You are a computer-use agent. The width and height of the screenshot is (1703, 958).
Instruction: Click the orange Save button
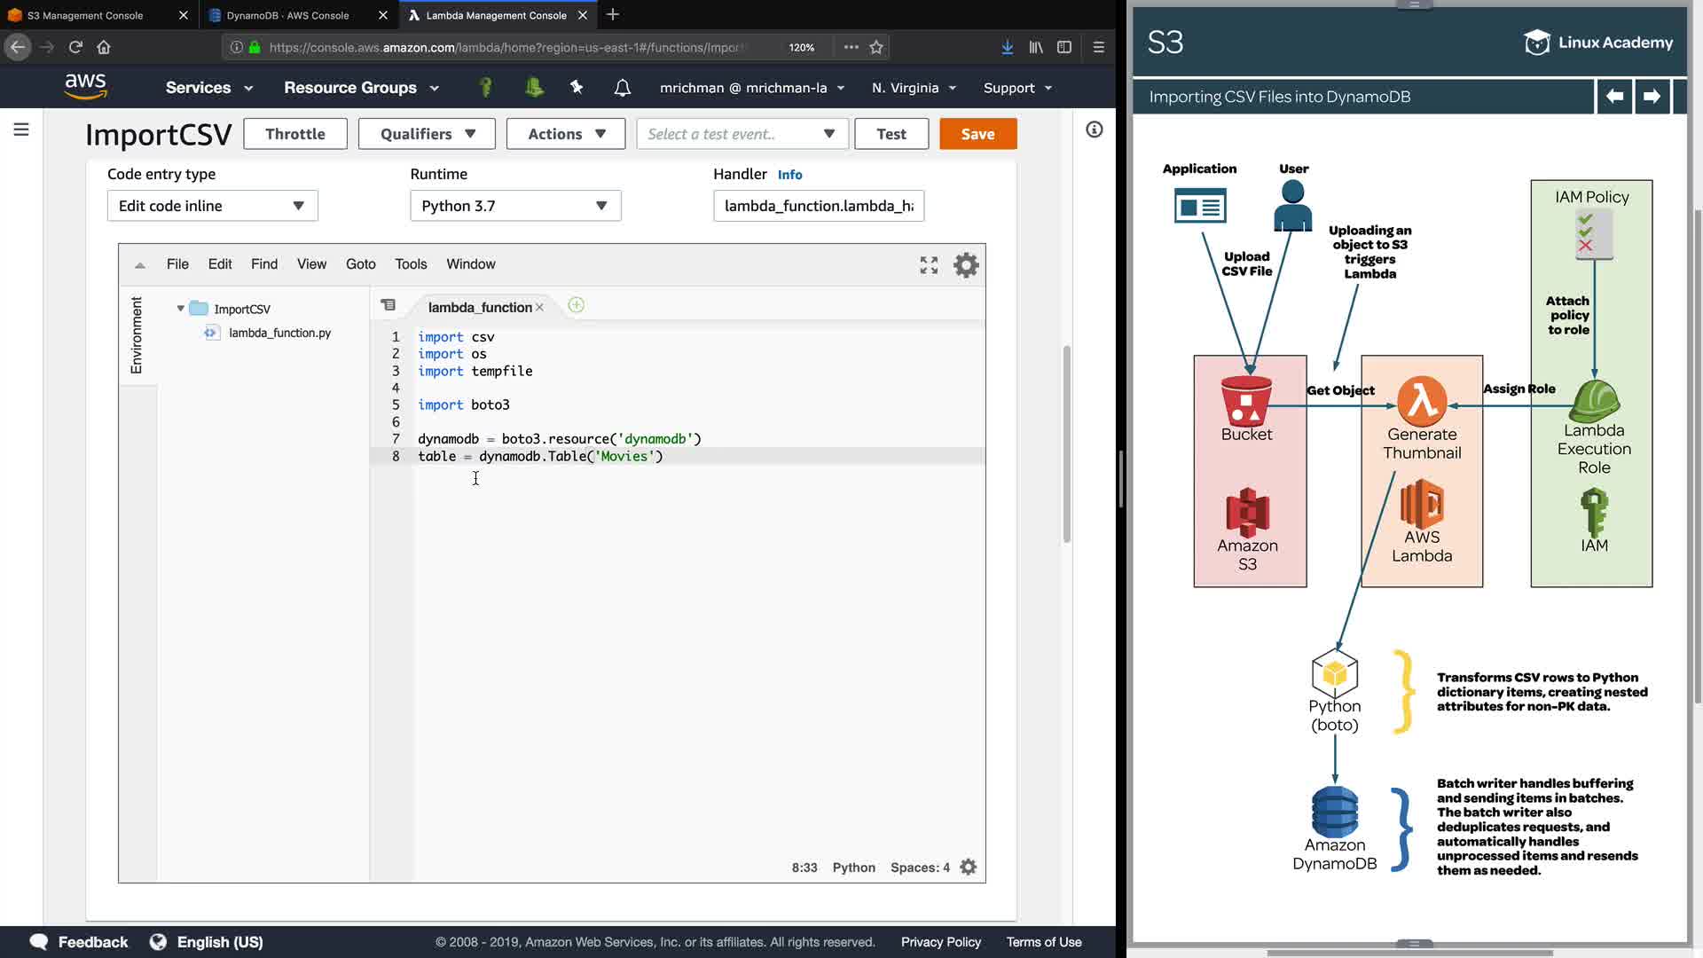pyautogui.click(x=977, y=134)
